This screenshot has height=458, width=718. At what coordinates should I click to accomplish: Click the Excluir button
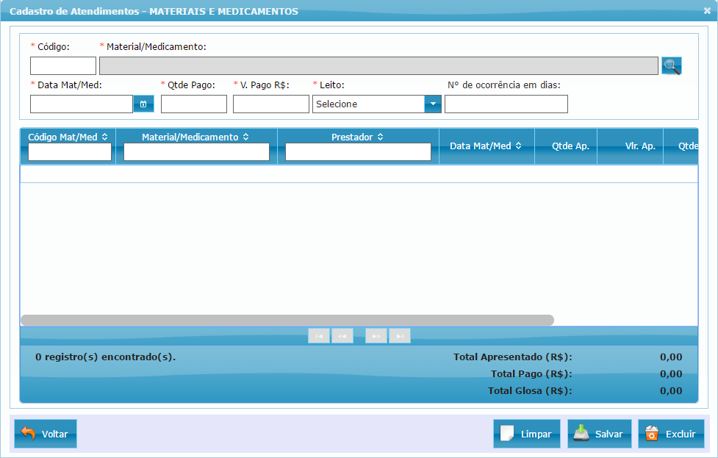click(x=671, y=434)
